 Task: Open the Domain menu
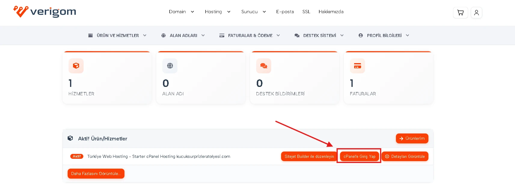point(177,12)
